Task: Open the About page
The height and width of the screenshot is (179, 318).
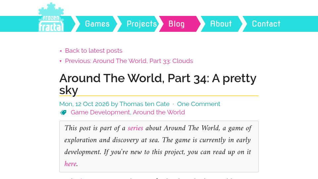Action: pyautogui.click(x=221, y=24)
